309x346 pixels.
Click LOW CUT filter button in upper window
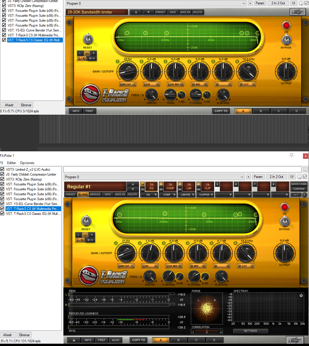click(127, 84)
